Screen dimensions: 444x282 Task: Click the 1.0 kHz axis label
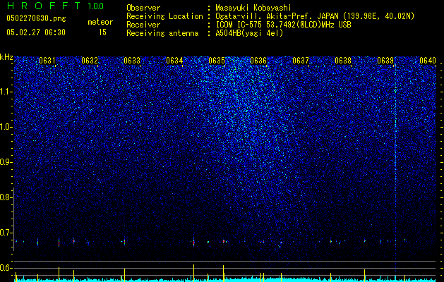tap(6, 127)
